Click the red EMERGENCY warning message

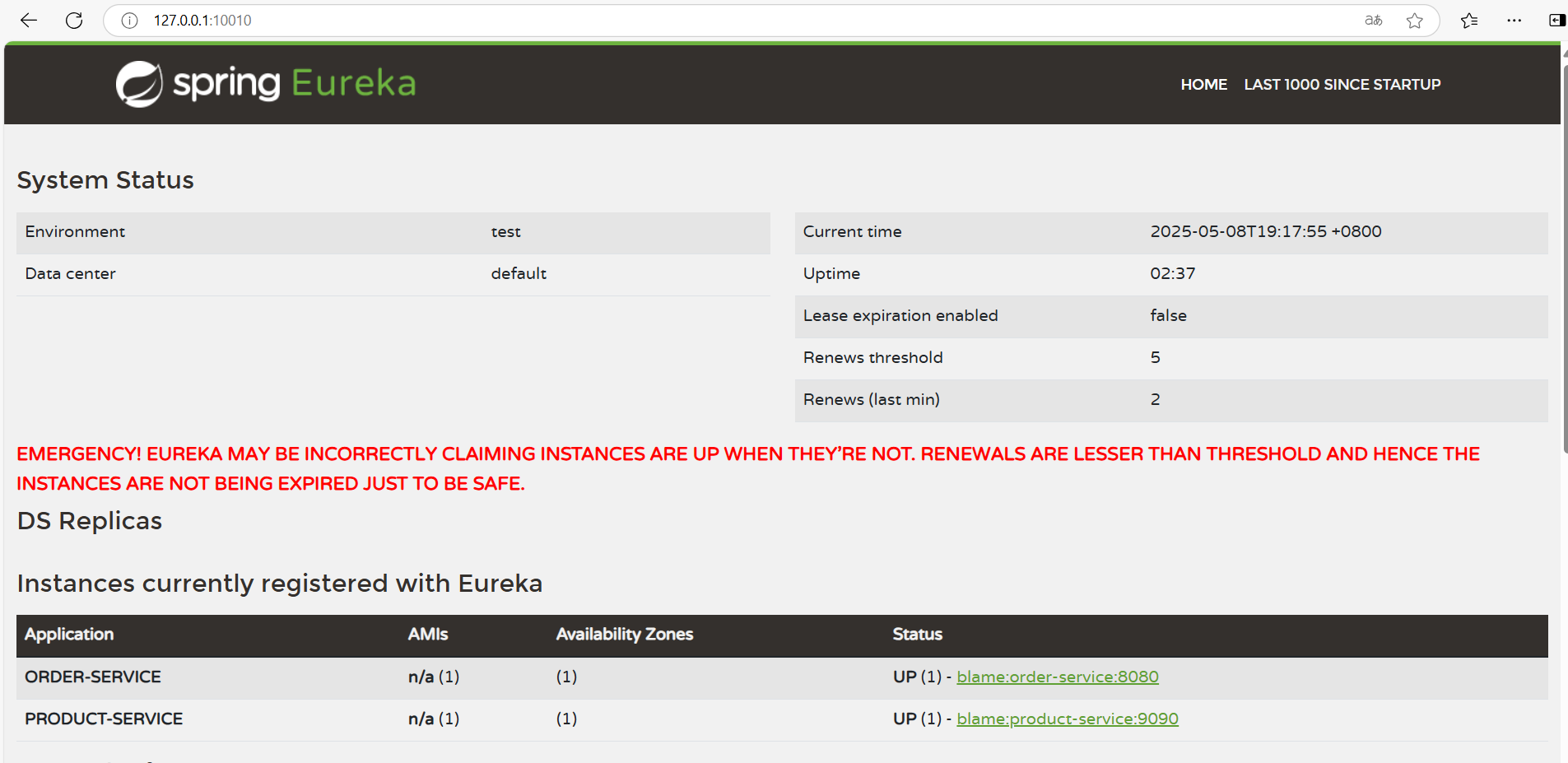(748, 469)
